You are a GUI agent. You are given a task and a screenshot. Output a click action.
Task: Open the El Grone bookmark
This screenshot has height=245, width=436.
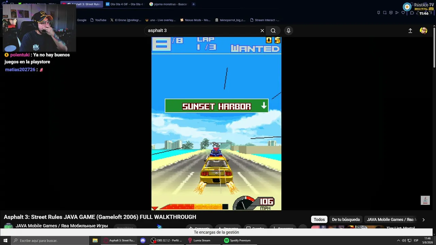tap(126, 20)
